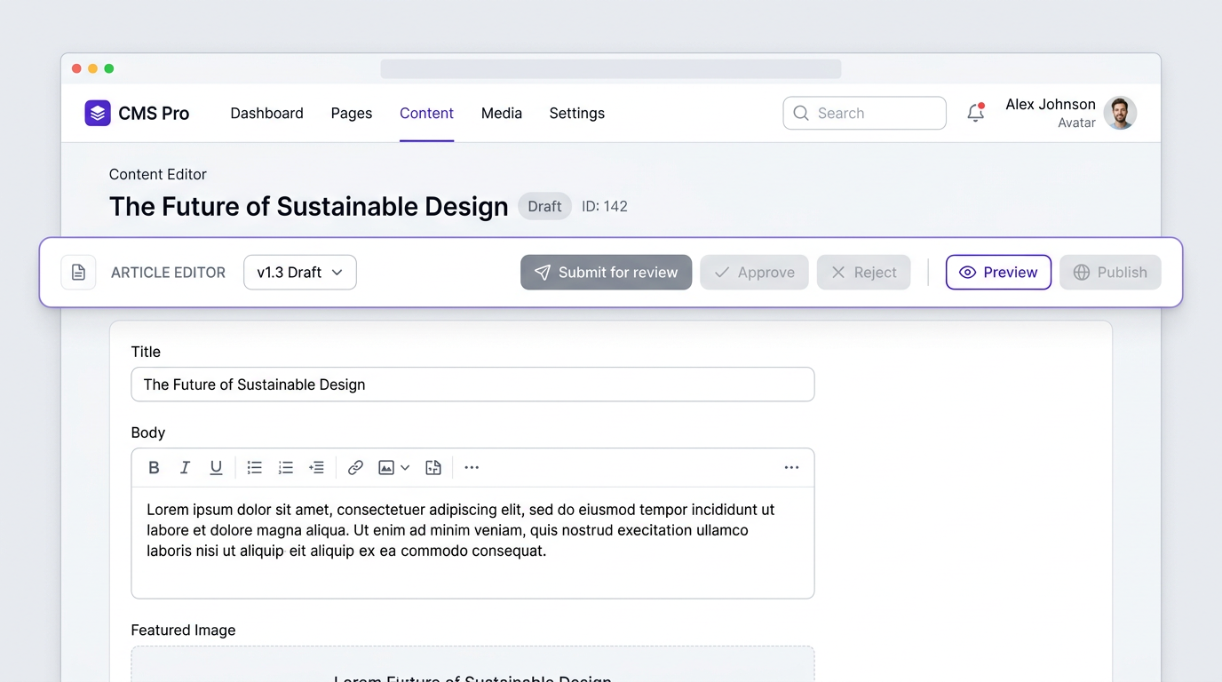Open the notifications bell
This screenshot has width=1222, height=682.
976,113
